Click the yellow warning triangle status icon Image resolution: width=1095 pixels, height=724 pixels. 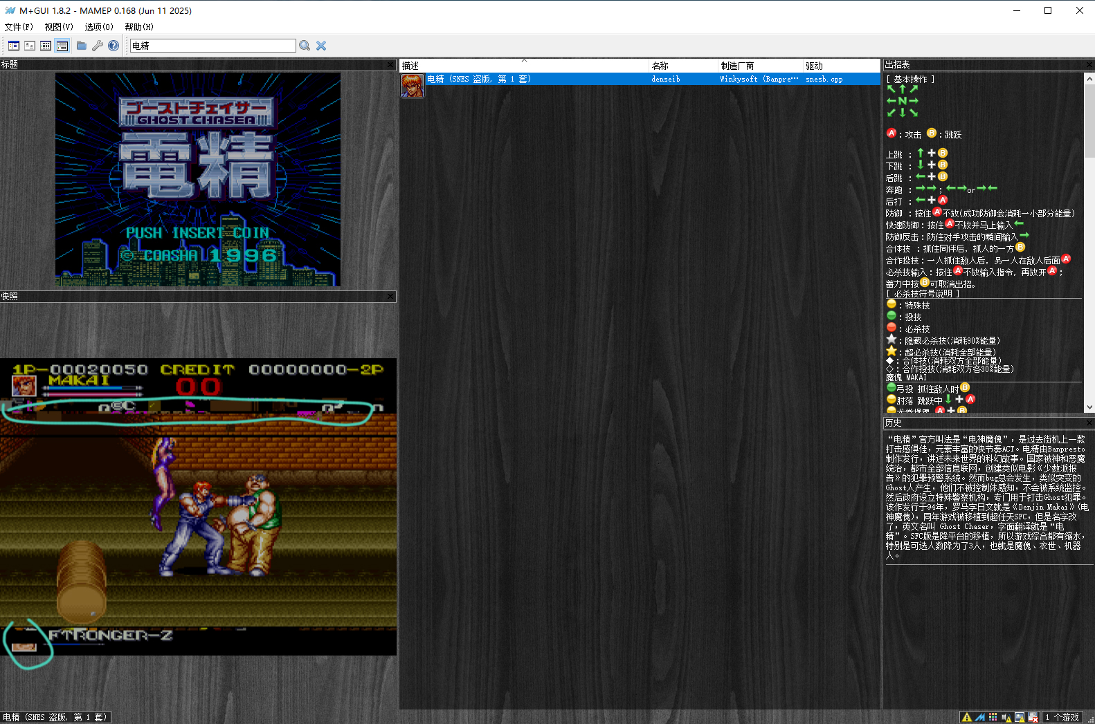tap(967, 717)
